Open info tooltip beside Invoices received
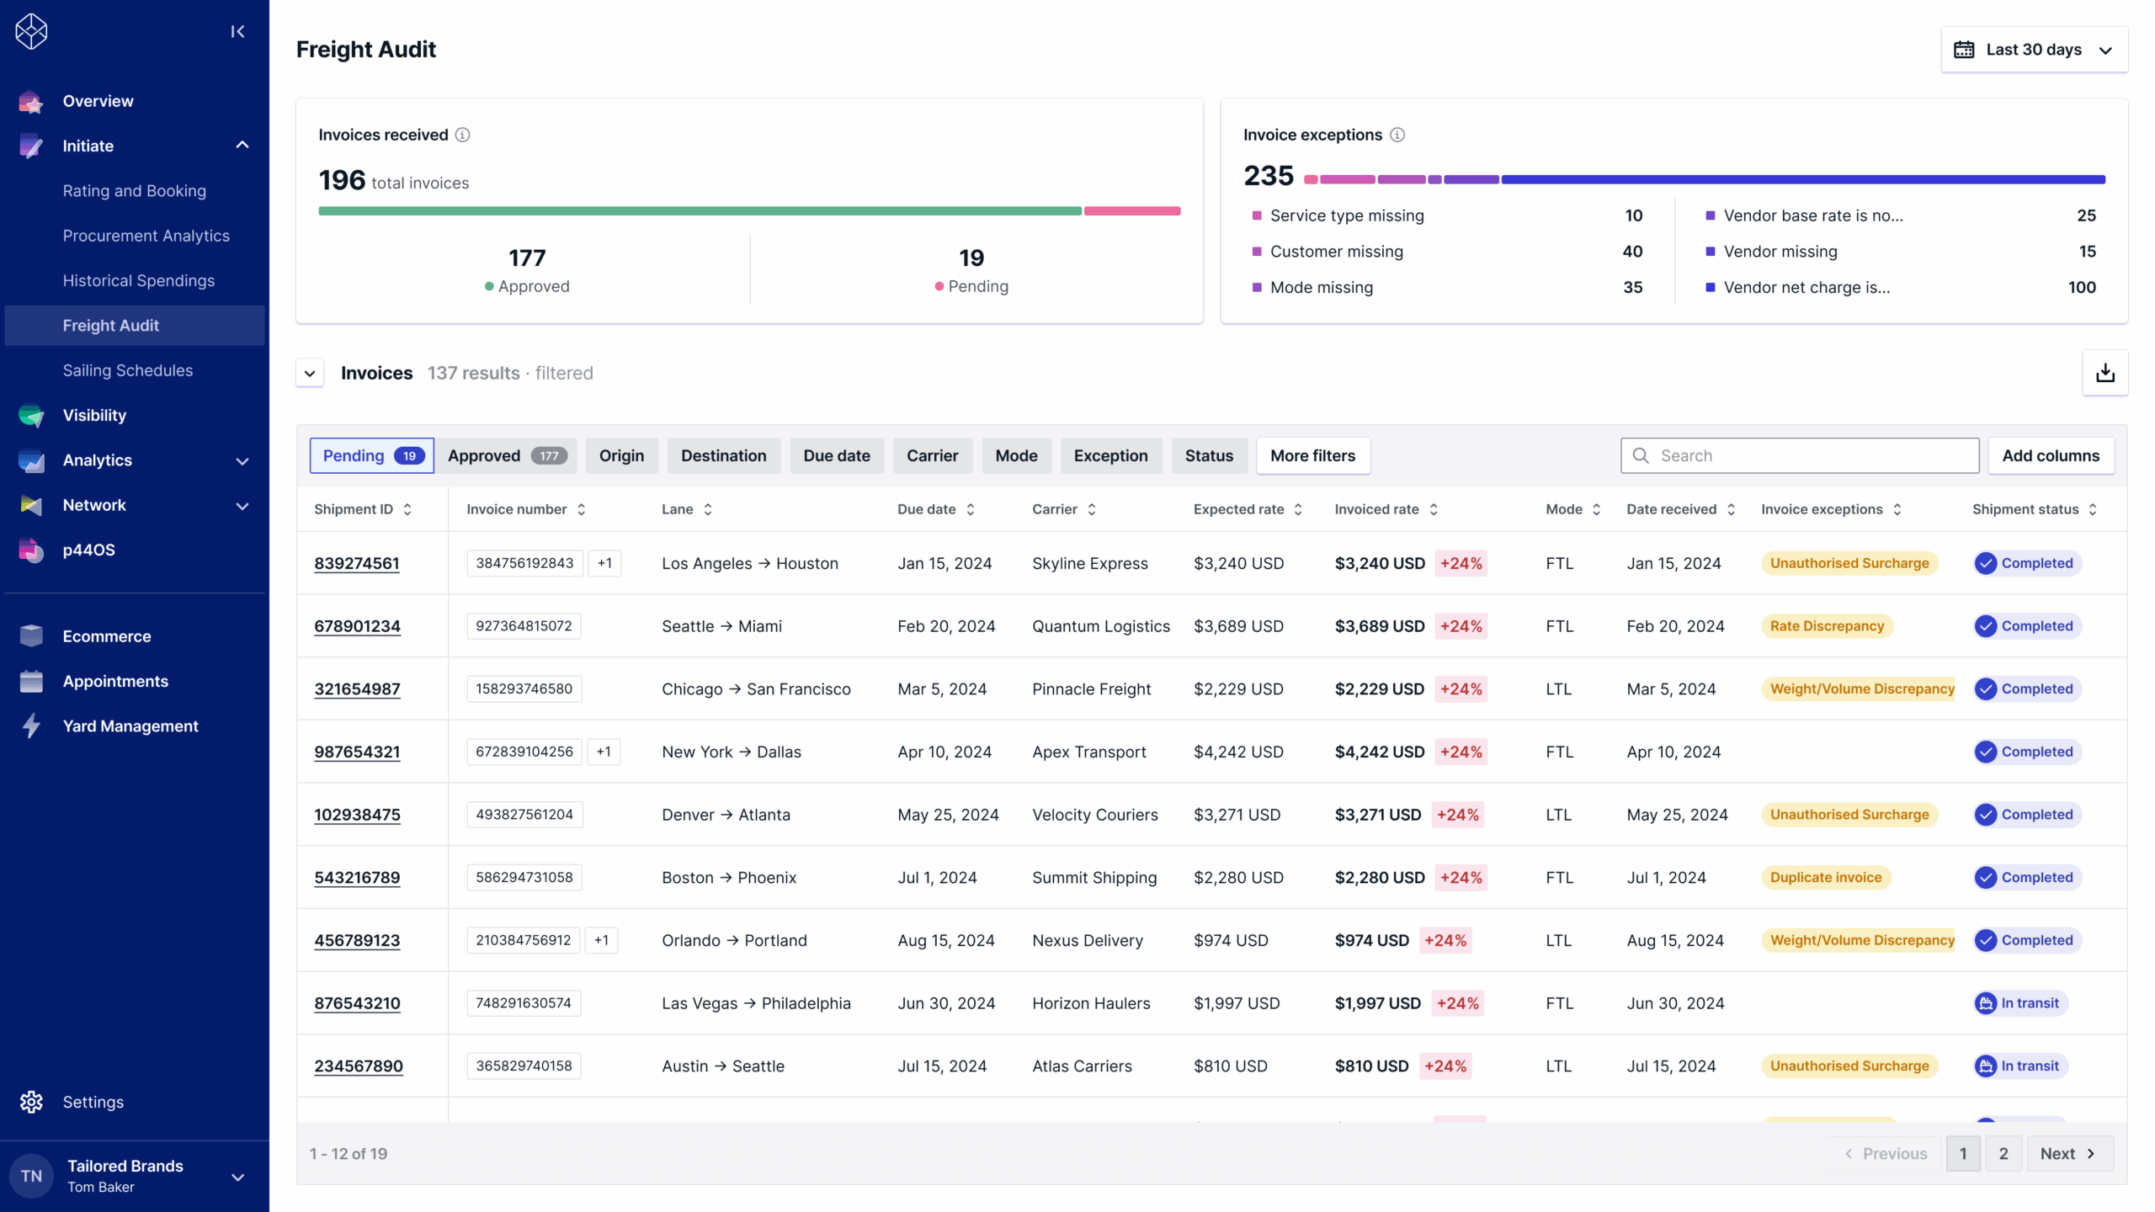The image size is (2155, 1212). coord(462,135)
